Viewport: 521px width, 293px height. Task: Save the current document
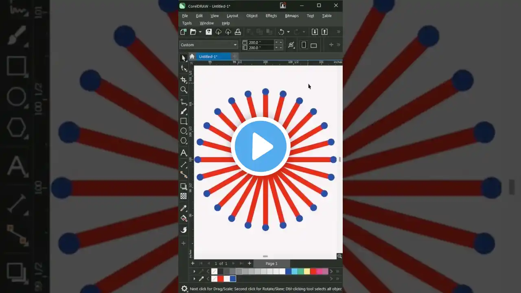[209, 32]
